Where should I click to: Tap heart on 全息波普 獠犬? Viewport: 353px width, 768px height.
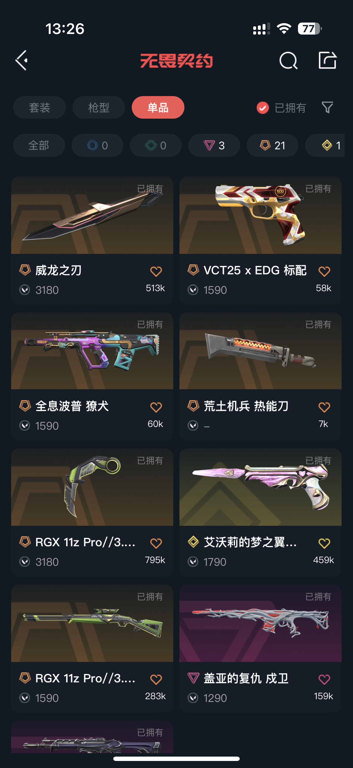(x=156, y=407)
